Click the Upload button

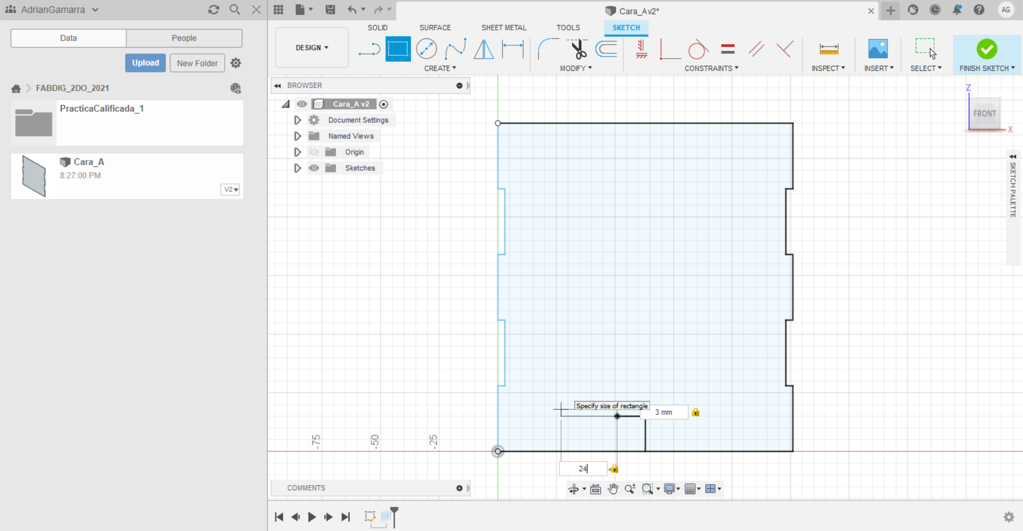click(145, 63)
